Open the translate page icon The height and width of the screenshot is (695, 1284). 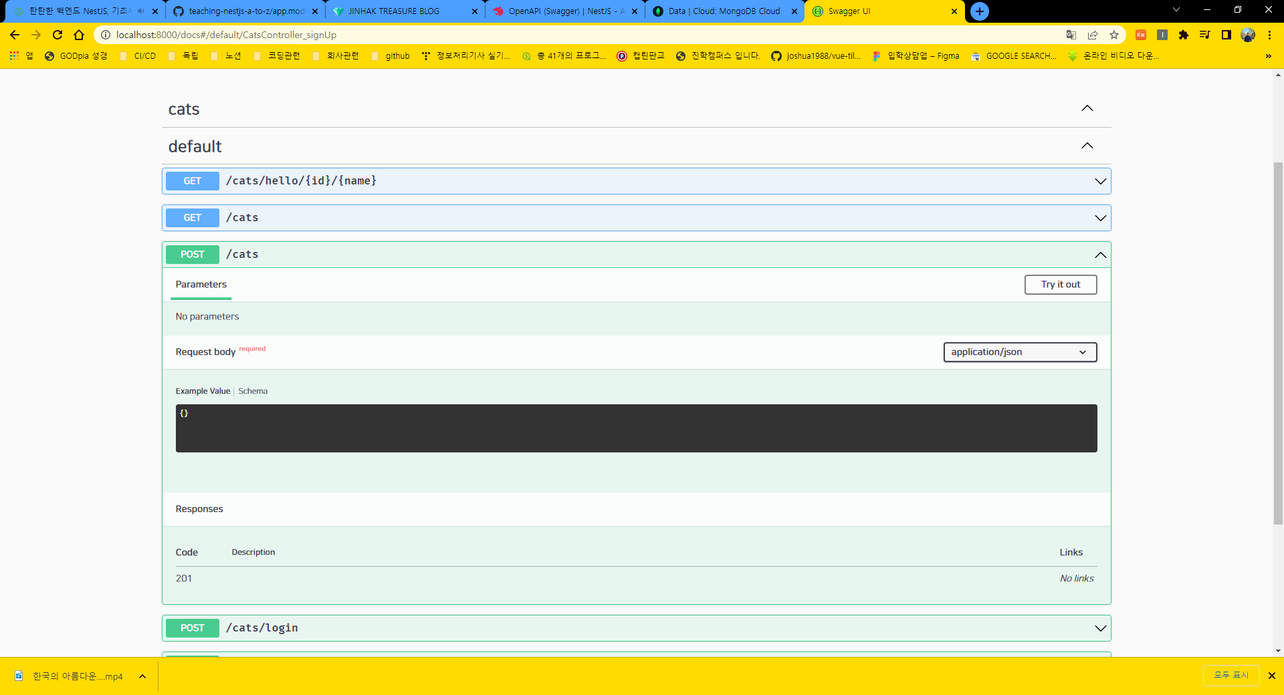[x=1071, y=35]
